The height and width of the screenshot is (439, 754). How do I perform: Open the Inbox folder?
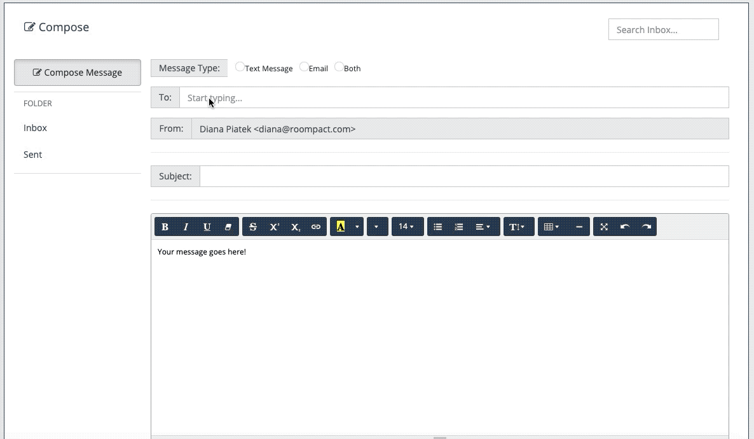36,128
